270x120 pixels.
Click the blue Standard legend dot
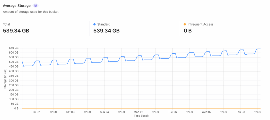[95, 24]
